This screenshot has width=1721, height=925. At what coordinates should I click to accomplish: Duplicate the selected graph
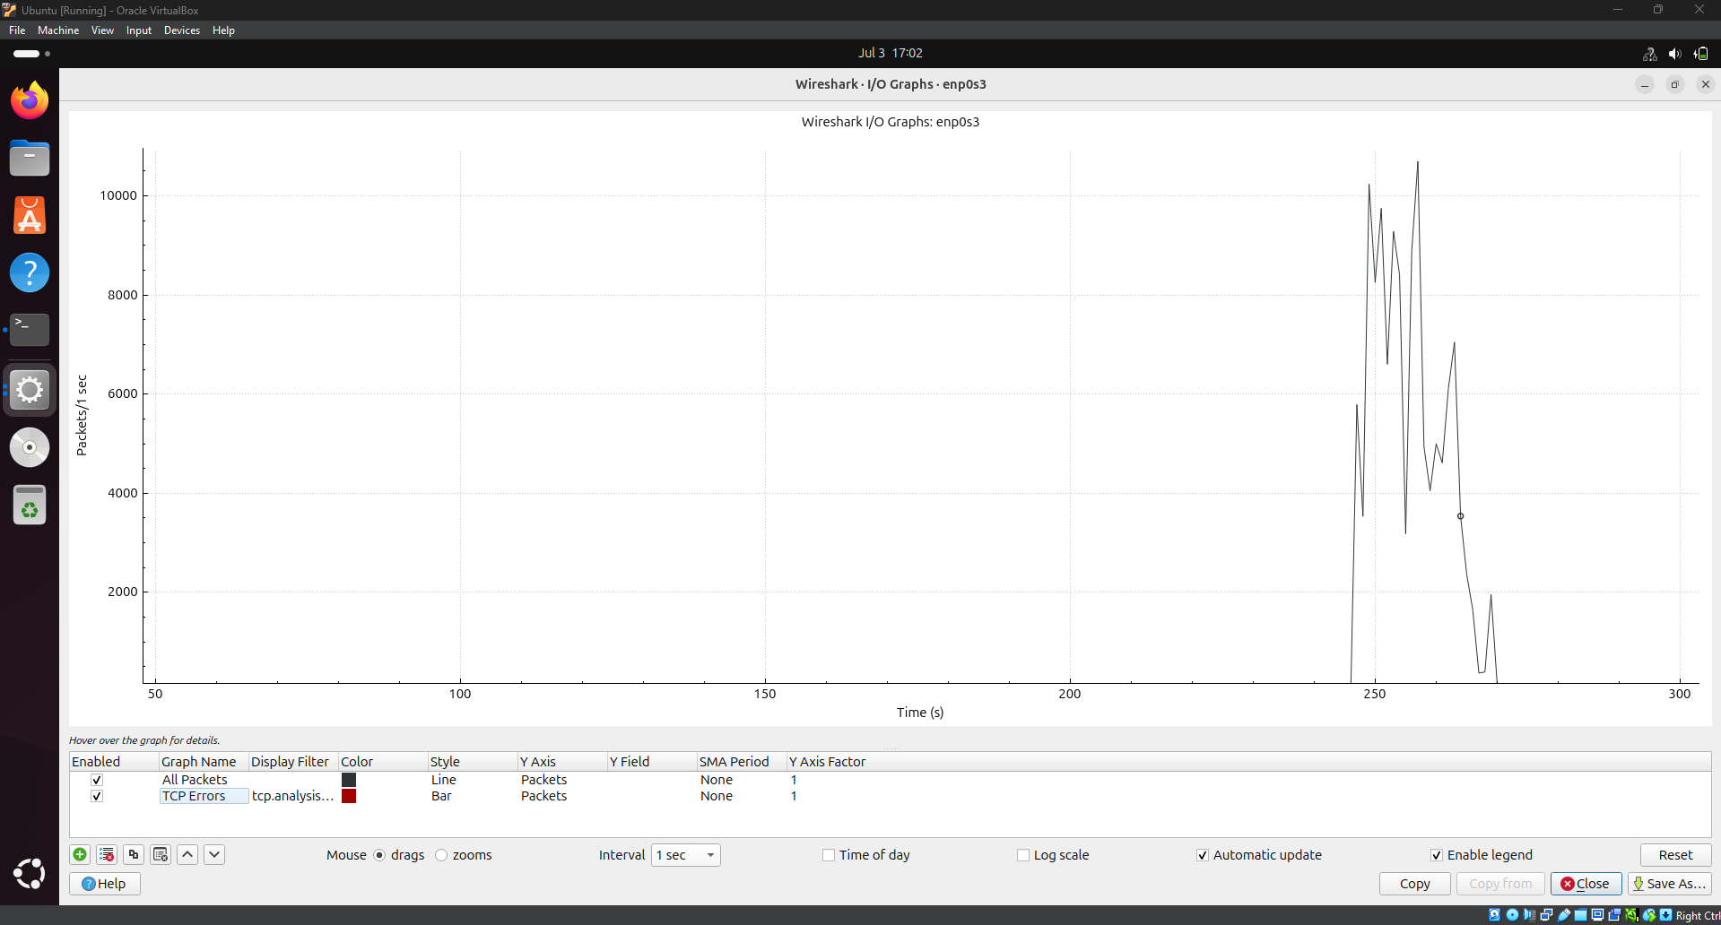point(134,854)
